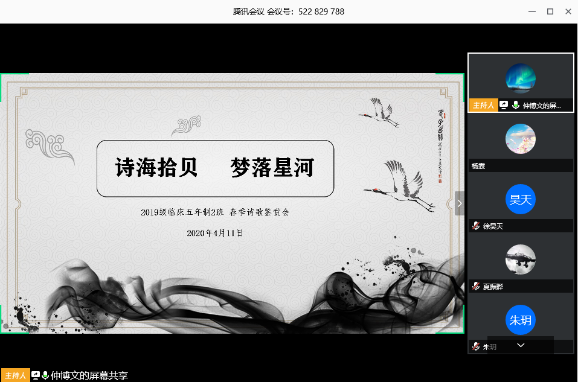Click the bottom-left screen share status icon

[36, 375]
